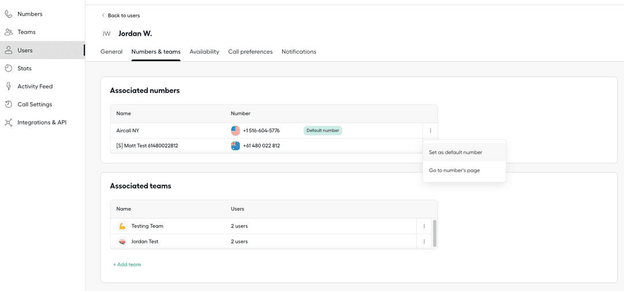Click the Teams people icon in sidebar
This screenshot has height=291, width=624.
(x=9, y=32)
